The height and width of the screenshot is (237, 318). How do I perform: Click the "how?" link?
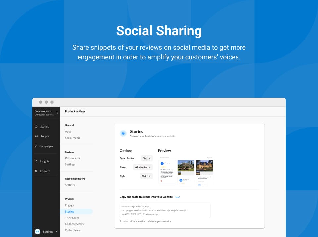[177, 197]
